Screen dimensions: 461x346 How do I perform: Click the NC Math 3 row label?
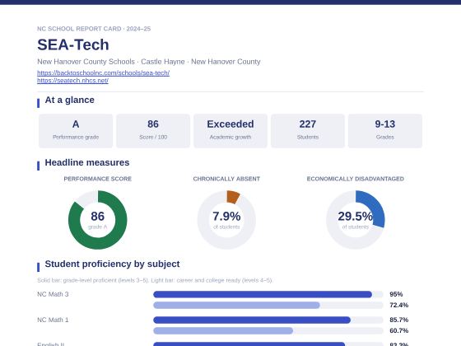point(53,294)
